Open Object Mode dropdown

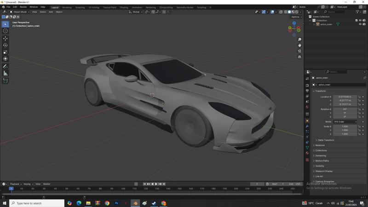click(x=19, y=12)
